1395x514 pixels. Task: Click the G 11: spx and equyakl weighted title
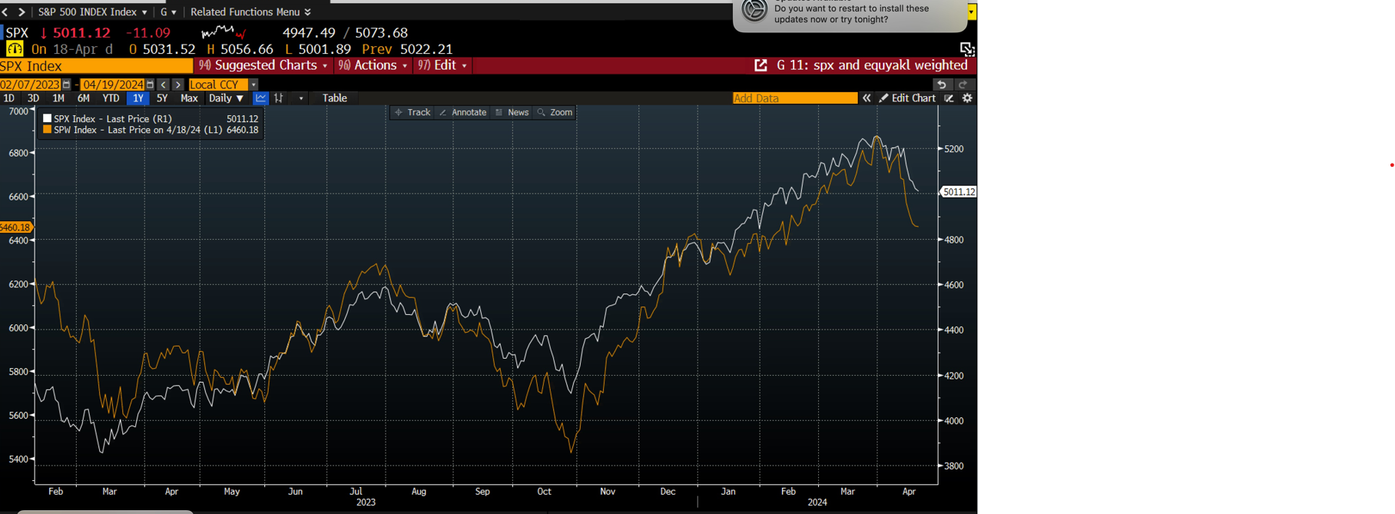872,65
